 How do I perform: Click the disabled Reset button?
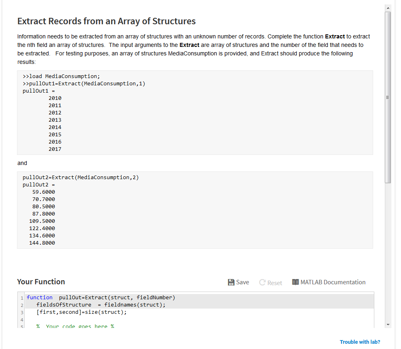pyautogui.click(x=270, y=282)
